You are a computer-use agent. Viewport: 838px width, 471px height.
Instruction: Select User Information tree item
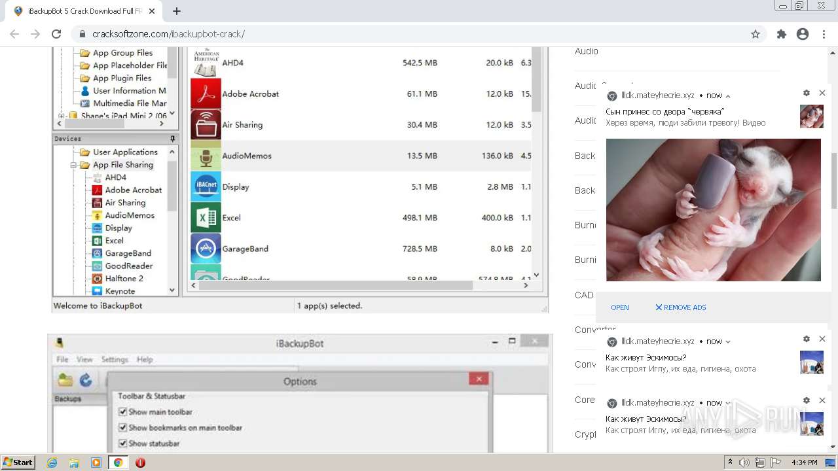(129, 91)
